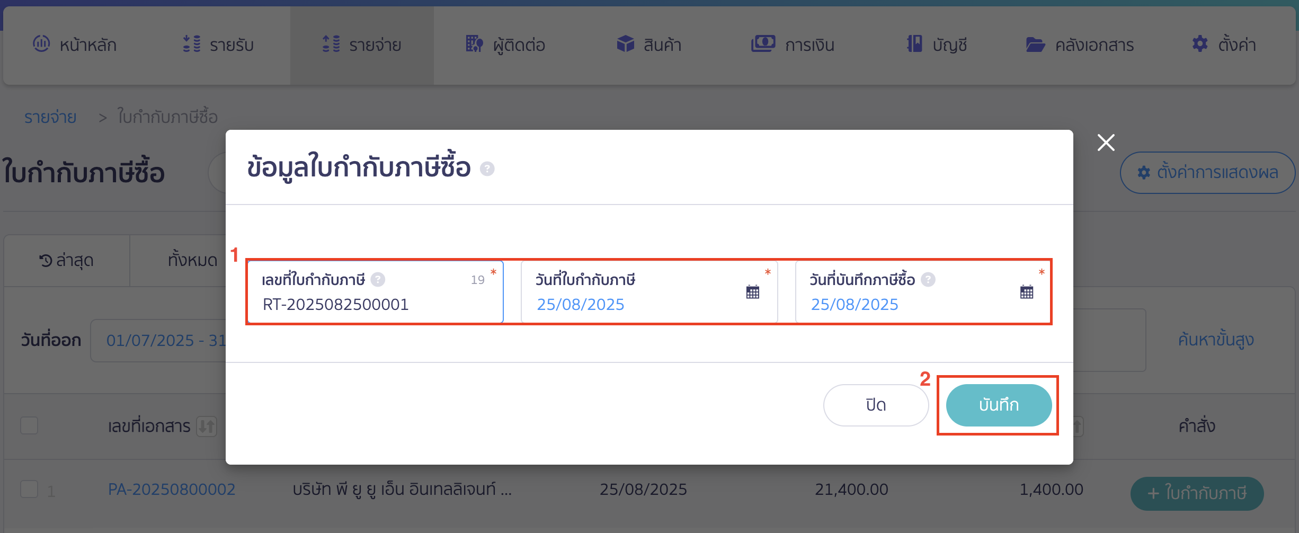Switch to the ล่าสุด tab
This screenshot has width=1299, height=533.
67,261
